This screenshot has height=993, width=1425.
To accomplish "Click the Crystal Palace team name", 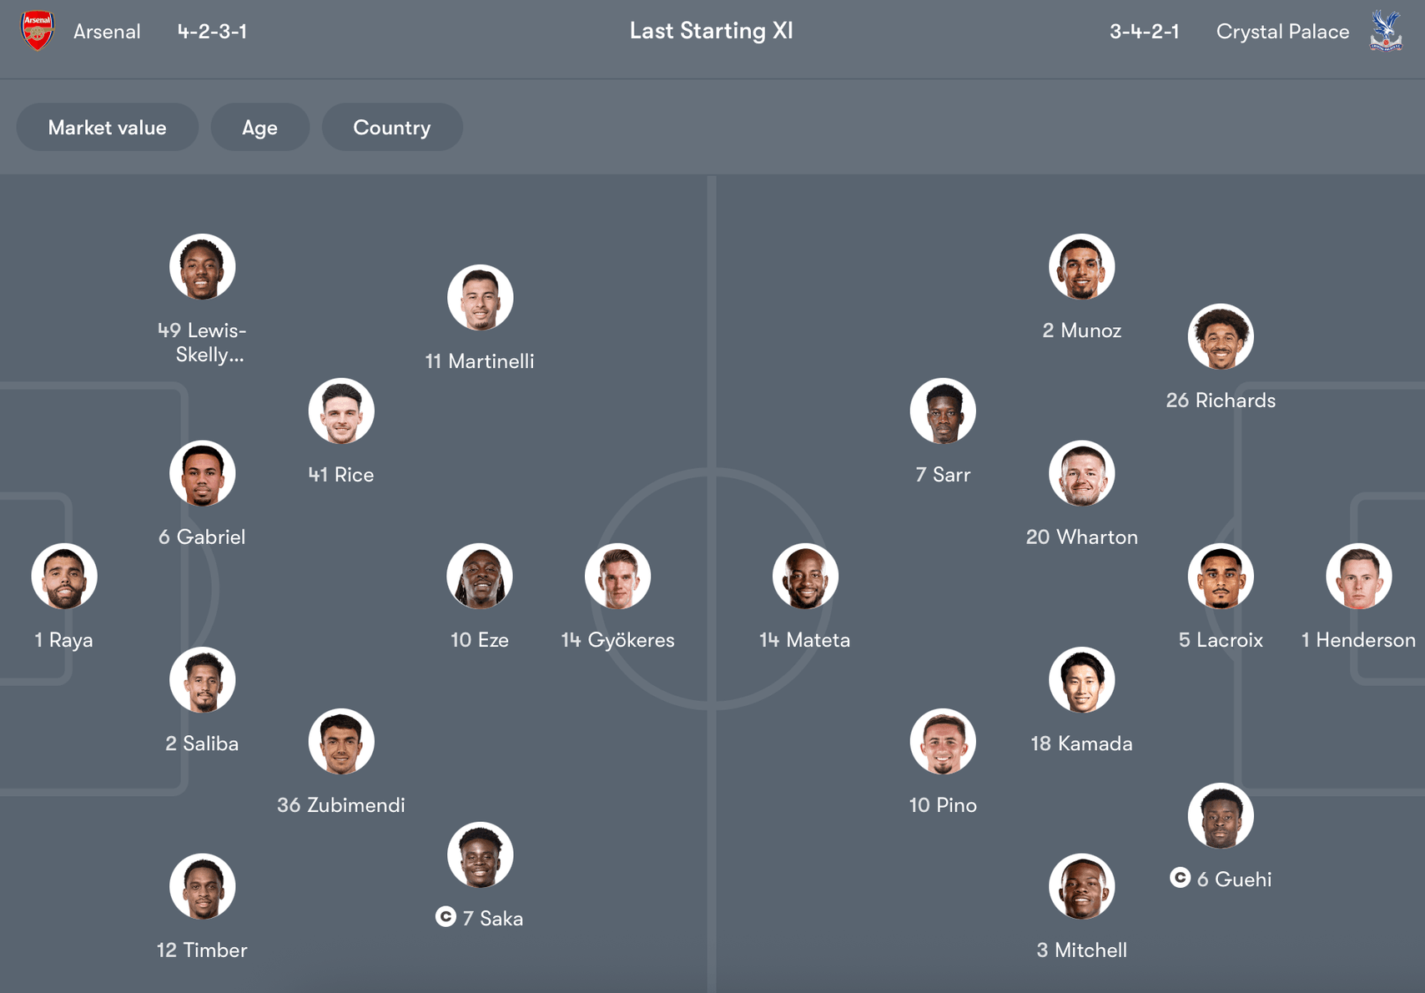I will 1282,32.
